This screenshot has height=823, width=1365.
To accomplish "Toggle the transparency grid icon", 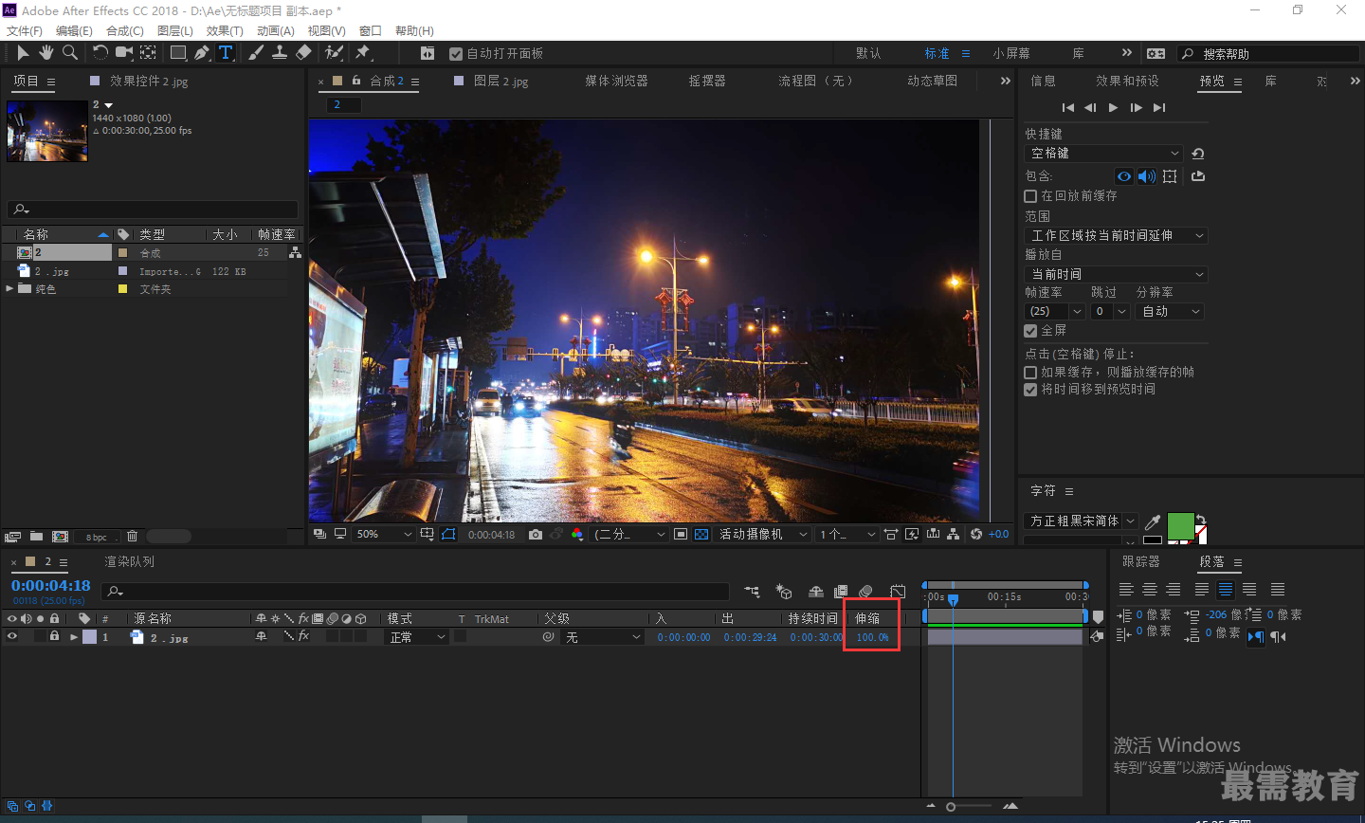I will 701,535.
